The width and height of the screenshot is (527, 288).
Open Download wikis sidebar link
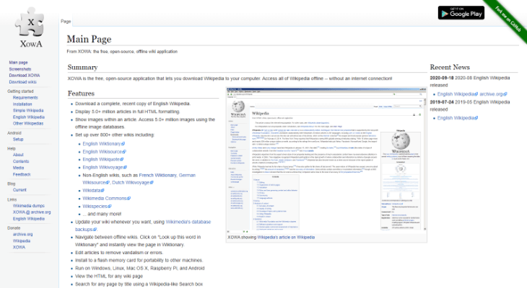click(x=23, y=82)
